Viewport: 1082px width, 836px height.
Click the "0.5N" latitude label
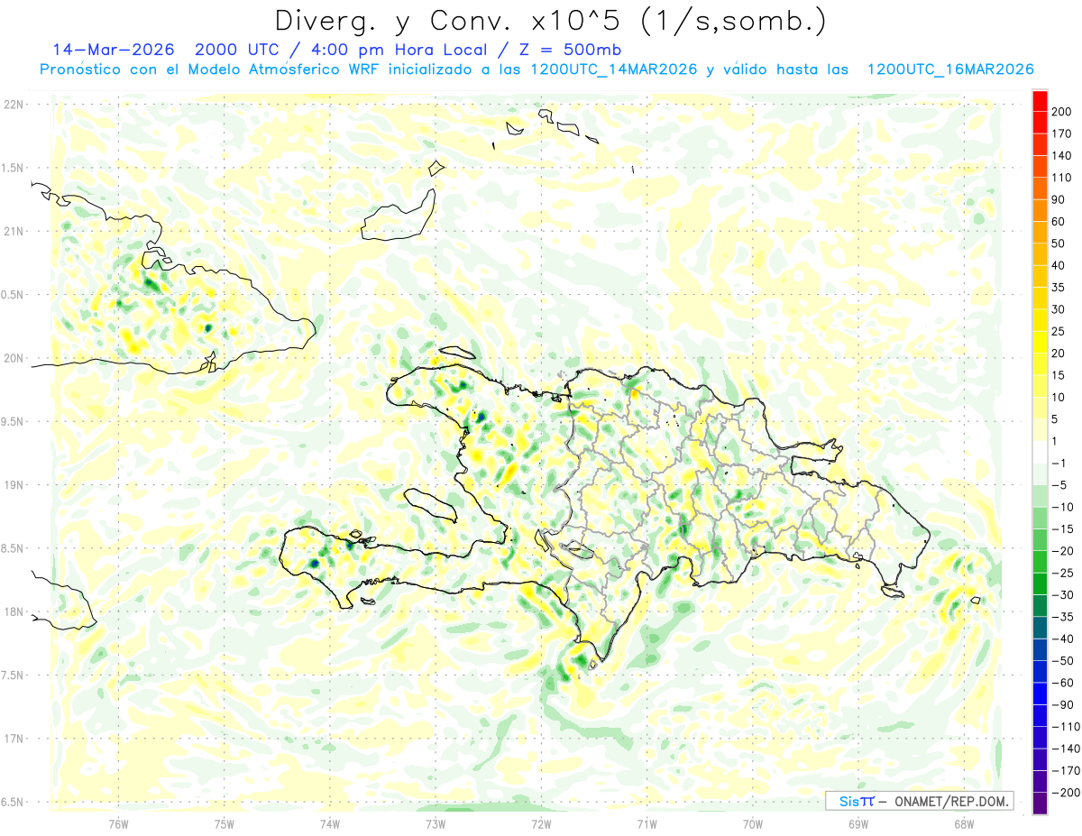(13, 295)
